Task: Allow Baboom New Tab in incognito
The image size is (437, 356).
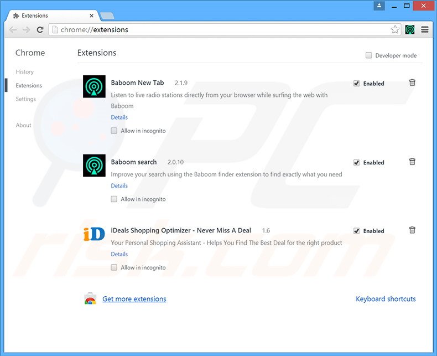Action: point(114,131)
